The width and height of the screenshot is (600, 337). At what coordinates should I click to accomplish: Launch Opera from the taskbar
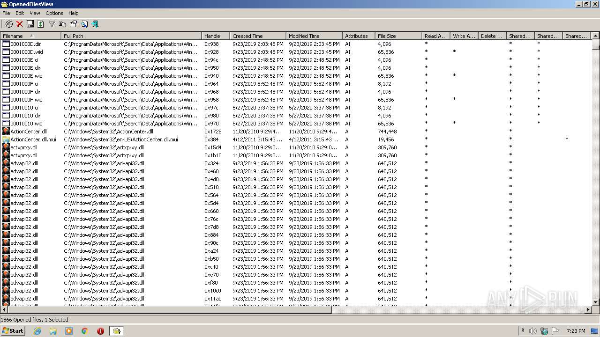point(100,331)
